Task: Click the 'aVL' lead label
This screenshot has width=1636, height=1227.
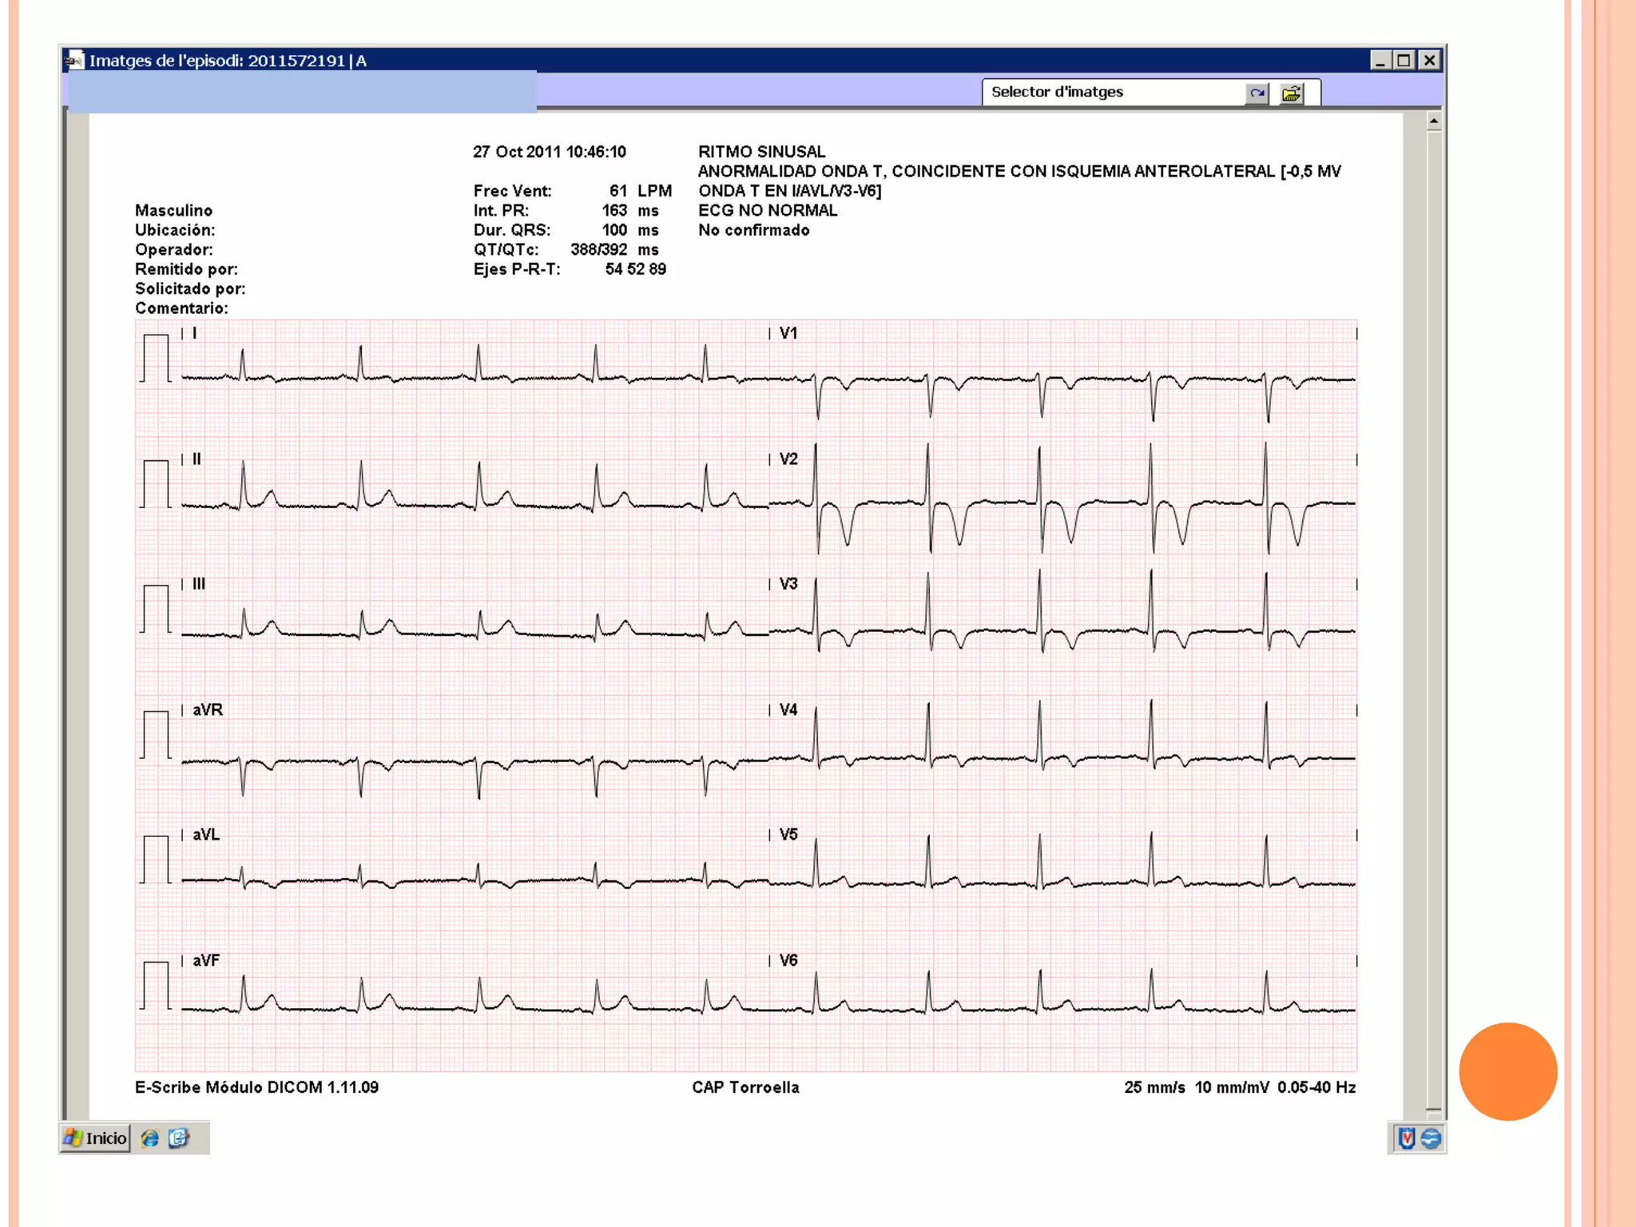Action: click(206, 835)
